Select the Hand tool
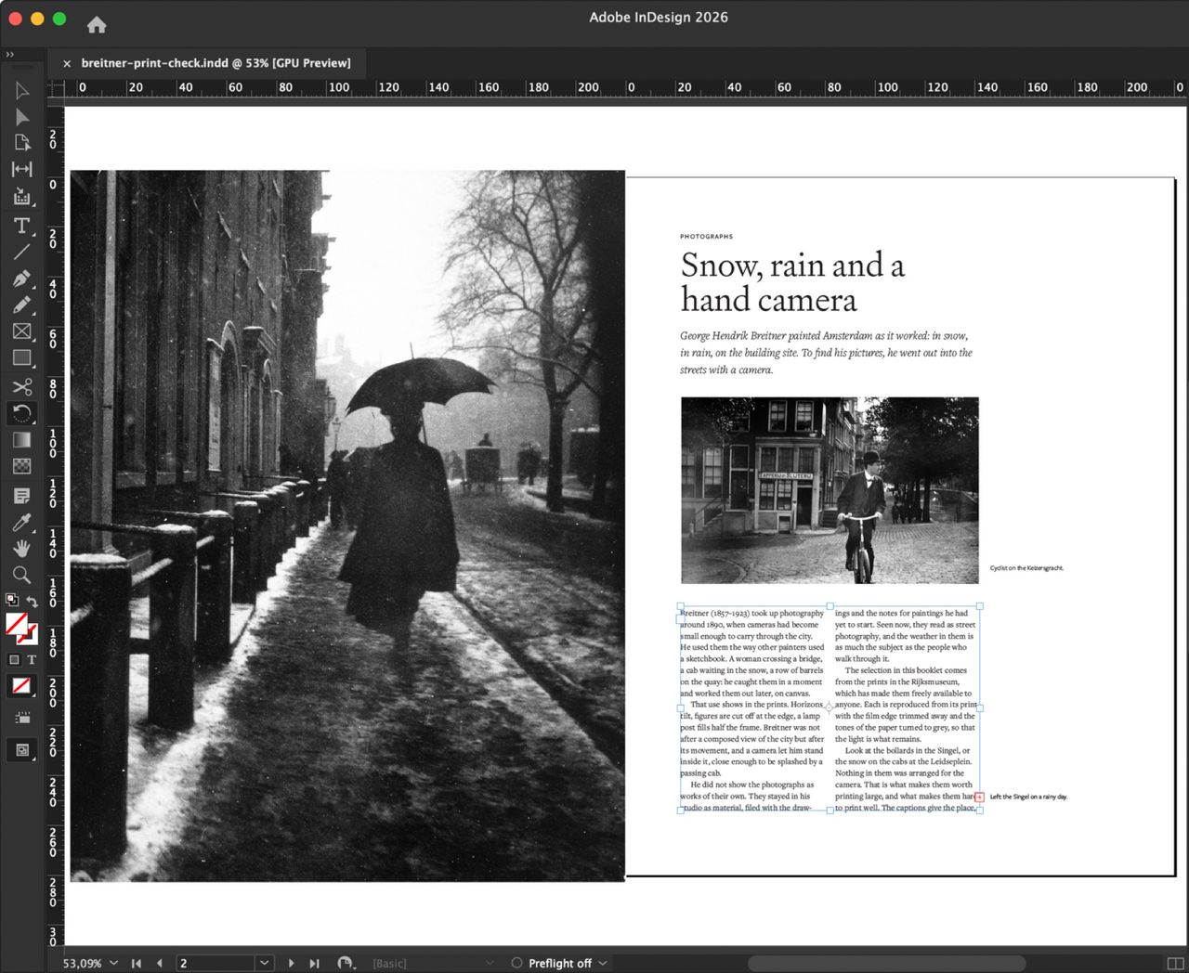Image resolution: width=1189 pixels, height=973 pixels. (x=22, y=548)
